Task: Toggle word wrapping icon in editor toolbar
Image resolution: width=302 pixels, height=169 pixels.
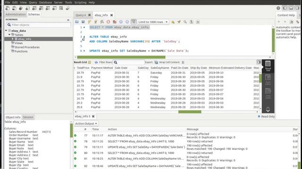Action: click(198, 22)
